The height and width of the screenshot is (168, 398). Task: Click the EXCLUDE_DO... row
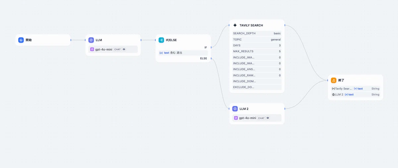(257, 87)
